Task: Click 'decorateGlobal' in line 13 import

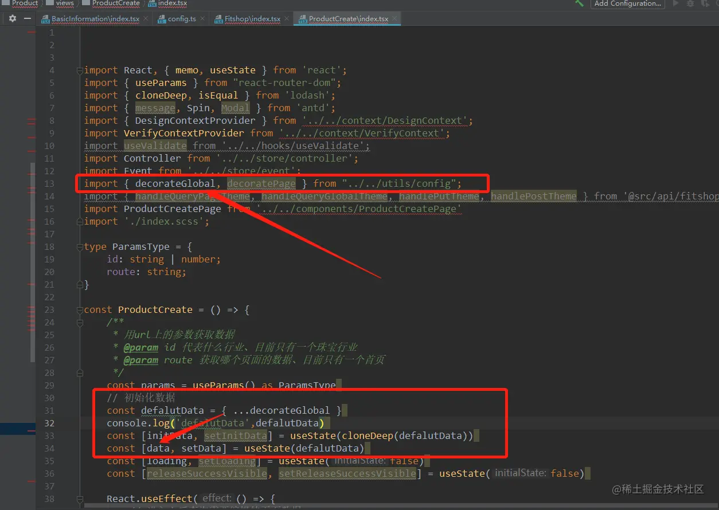Action: pos(175,183)
